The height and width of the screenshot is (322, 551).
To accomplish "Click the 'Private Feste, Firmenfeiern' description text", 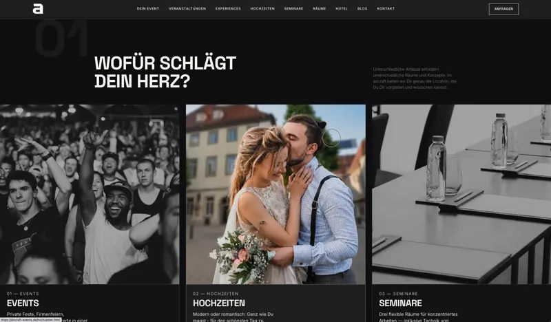I will 47,316.
